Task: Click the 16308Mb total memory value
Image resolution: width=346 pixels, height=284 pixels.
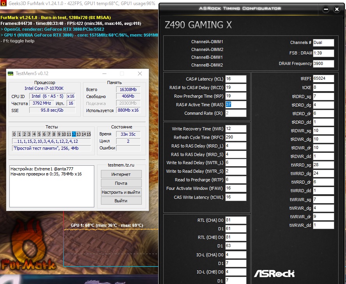Action: (128, 89)
